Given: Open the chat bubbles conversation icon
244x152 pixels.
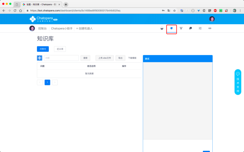Looking at the screenshot, I should click(x=190, y=28).
